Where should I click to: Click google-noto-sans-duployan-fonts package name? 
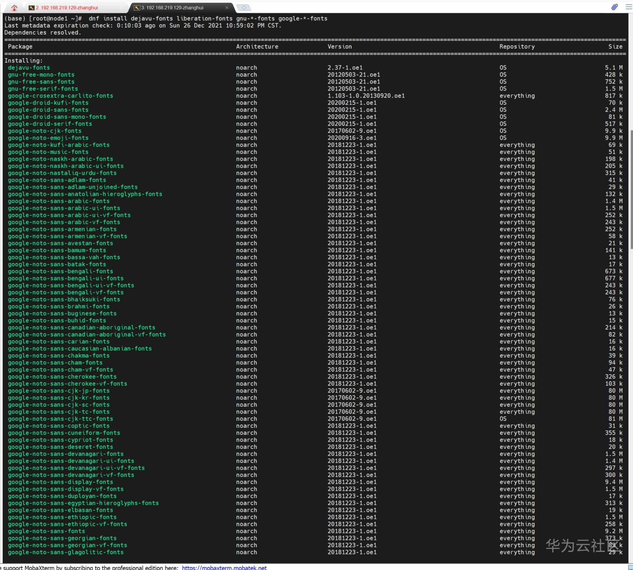coord(62,496)
